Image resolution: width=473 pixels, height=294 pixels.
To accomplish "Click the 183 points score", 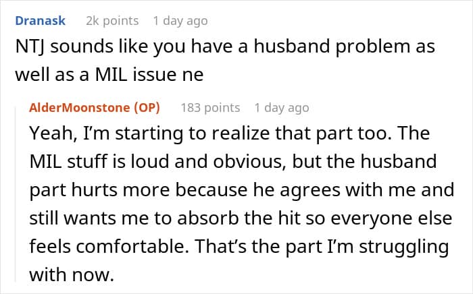I will click(x=210, y=107).
